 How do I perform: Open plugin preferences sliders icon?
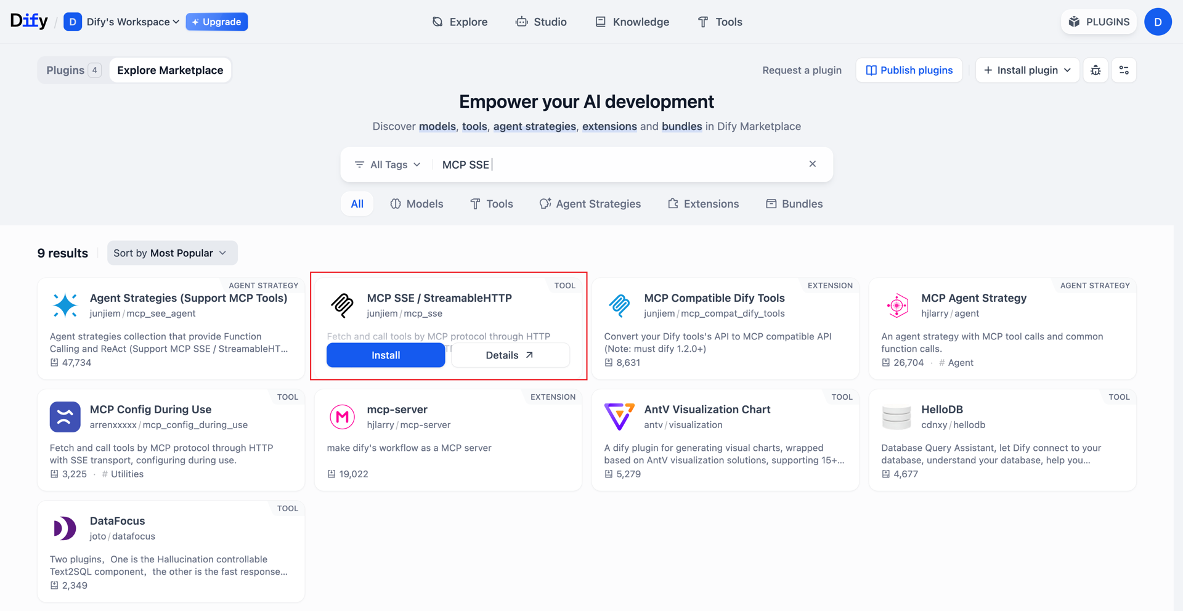[1124, 70]
